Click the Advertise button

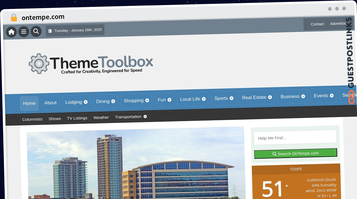tap(338, 23)
